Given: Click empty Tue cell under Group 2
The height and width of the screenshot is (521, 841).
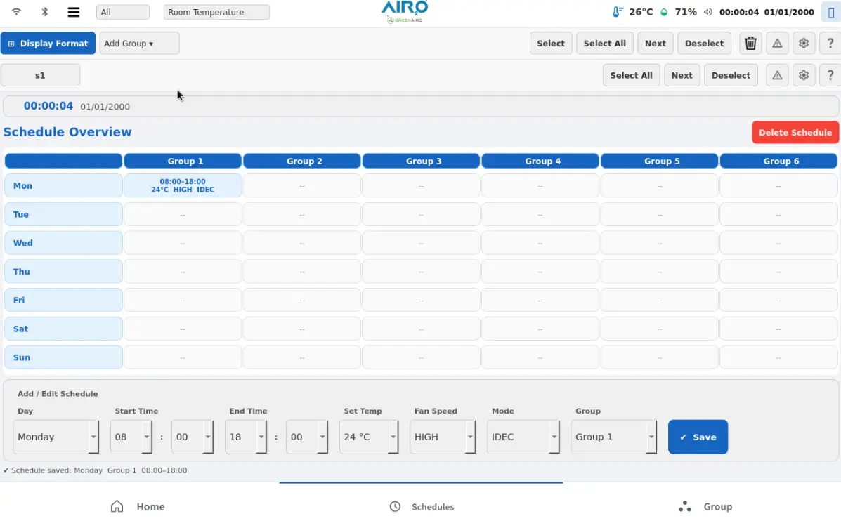Looking at the screenshot, I should tap(302, 214).
